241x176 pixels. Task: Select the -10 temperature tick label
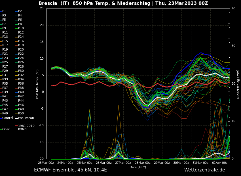[x=41, y=125]
